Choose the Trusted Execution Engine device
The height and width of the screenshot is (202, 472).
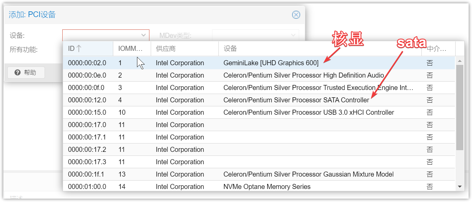[x=318, y=88]
